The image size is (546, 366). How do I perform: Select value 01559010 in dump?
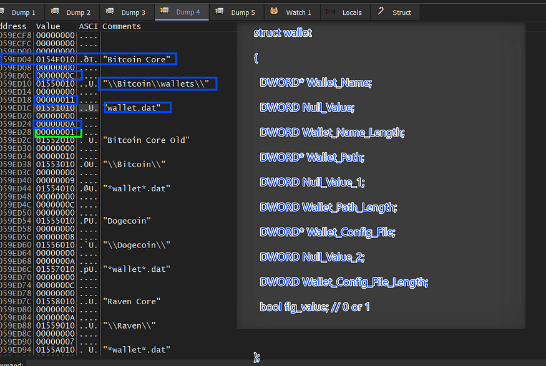tap(56, 325)
